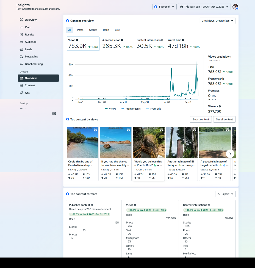Click the info icon next to 3-second views
This screenshot has width=255, height=268.
point(122,40)
